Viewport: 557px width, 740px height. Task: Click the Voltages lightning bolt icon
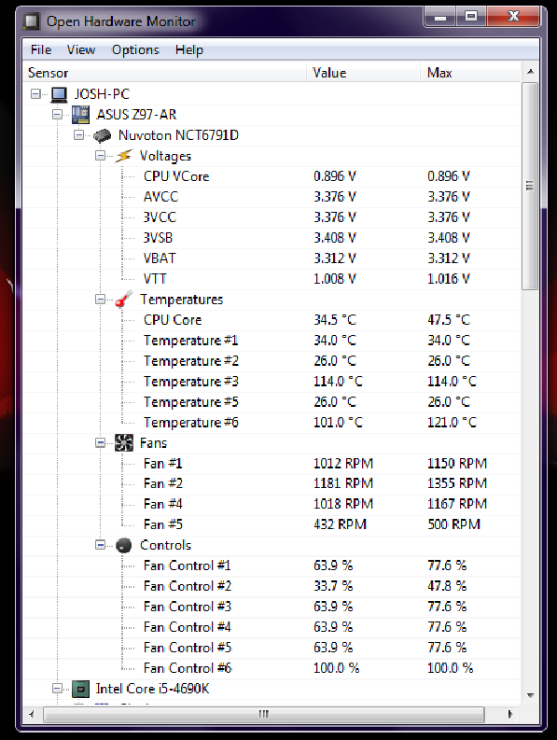124,156
